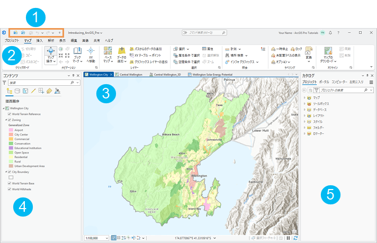Expand the ツールボックス node in Catalog

[304, 104]
